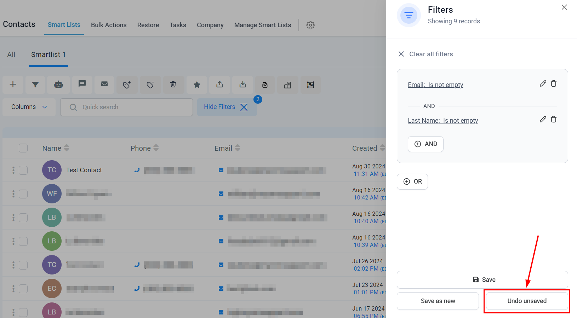Click the last toolbar icon after building
577x318 pixels.
[310, 85]
